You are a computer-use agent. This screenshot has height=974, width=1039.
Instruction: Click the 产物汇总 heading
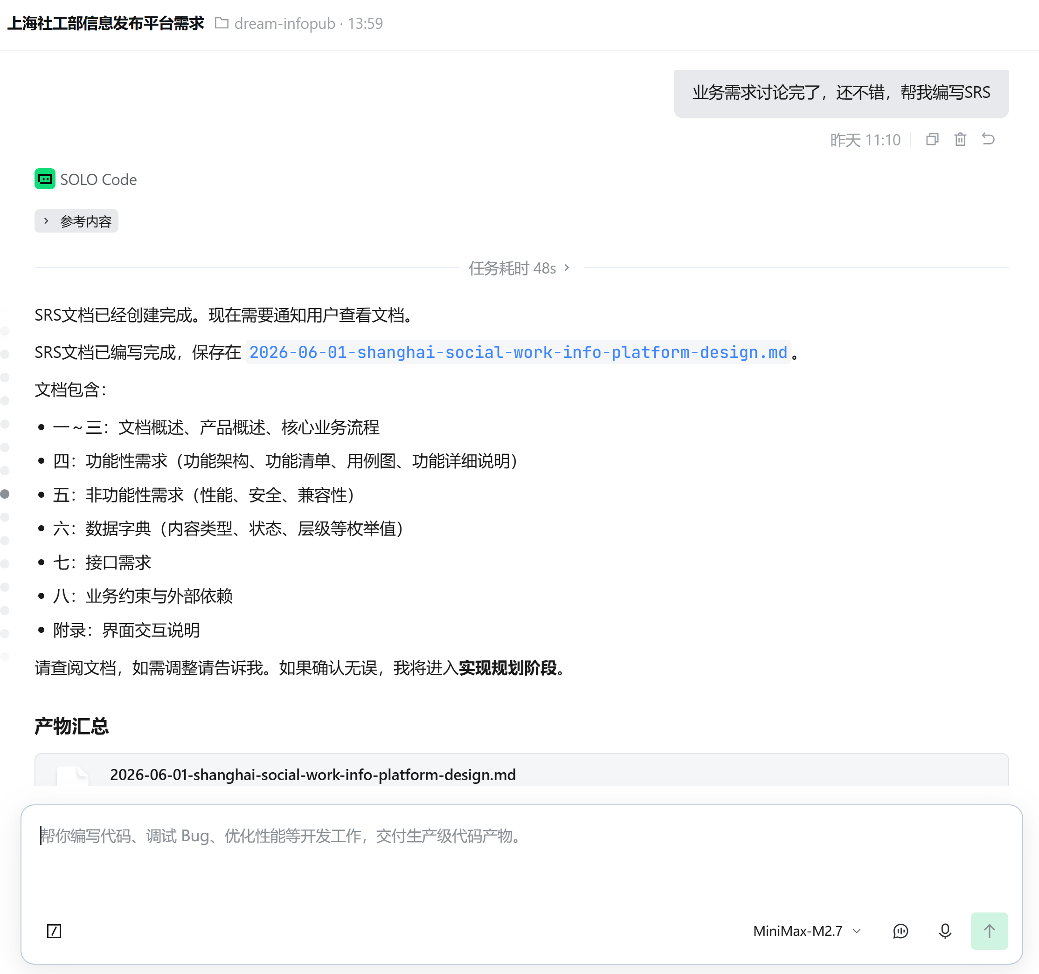click(72, 726)
